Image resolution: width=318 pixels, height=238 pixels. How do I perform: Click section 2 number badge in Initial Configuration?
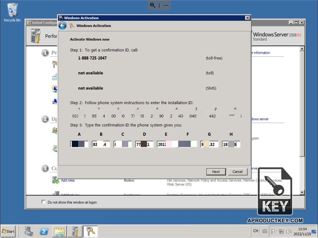pyautogui.click(x=45, y=119)
